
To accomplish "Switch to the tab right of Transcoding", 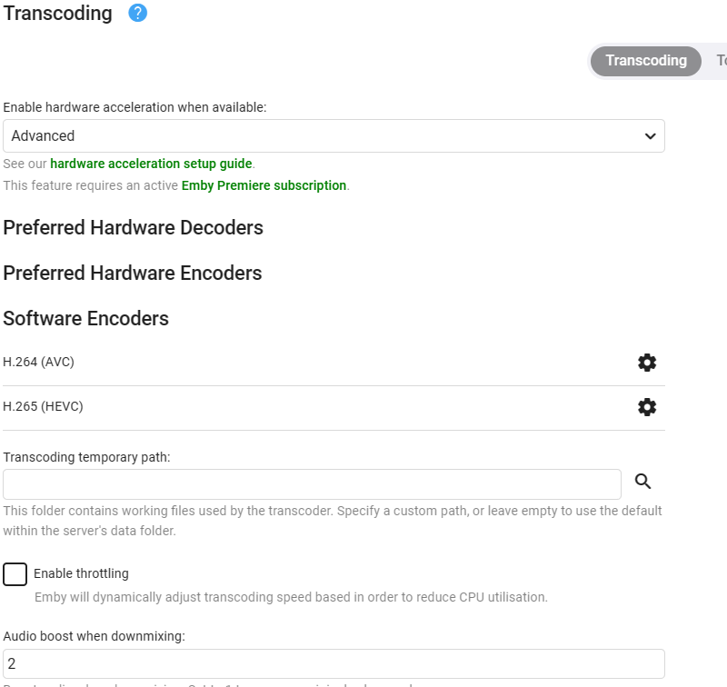I will pyautogui.click(x=721, y=61).
